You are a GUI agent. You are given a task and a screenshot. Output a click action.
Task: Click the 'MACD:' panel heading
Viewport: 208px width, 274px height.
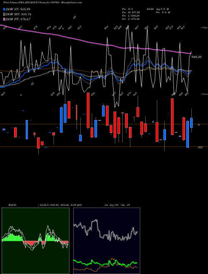(12, 205)
